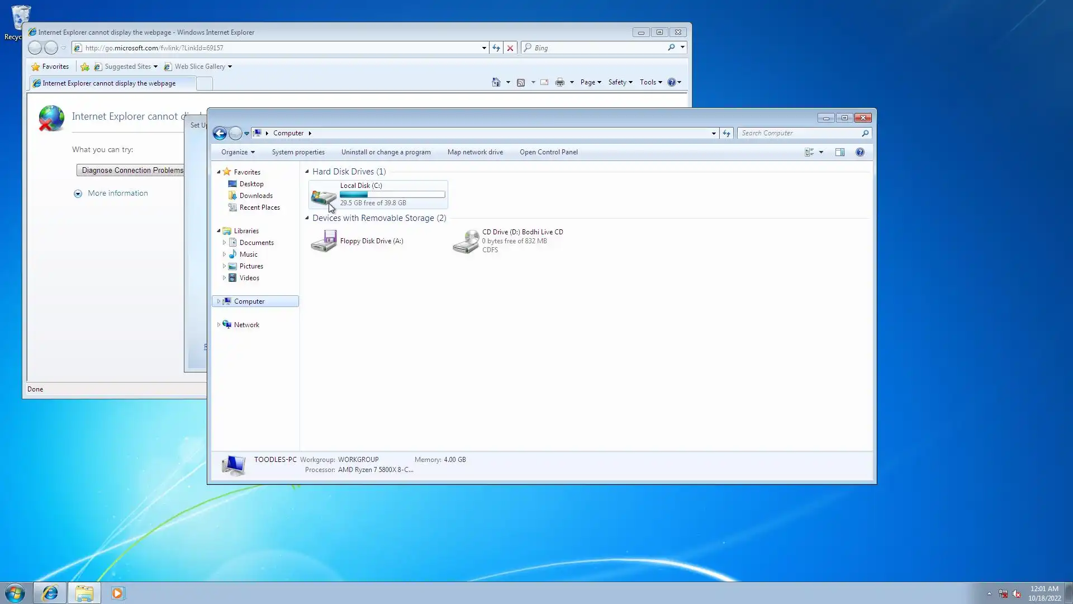This screenshot has width=1073, height=604.
Task: Open Local Disk (C:) drive icon
Action: (323, 196)
